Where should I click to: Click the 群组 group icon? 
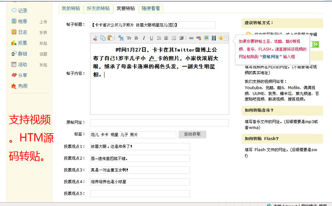pos(14,54)
